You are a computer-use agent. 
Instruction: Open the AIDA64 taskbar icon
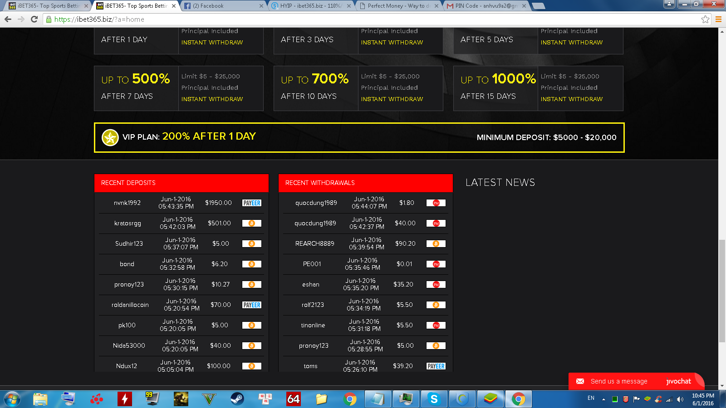[293, 399]
